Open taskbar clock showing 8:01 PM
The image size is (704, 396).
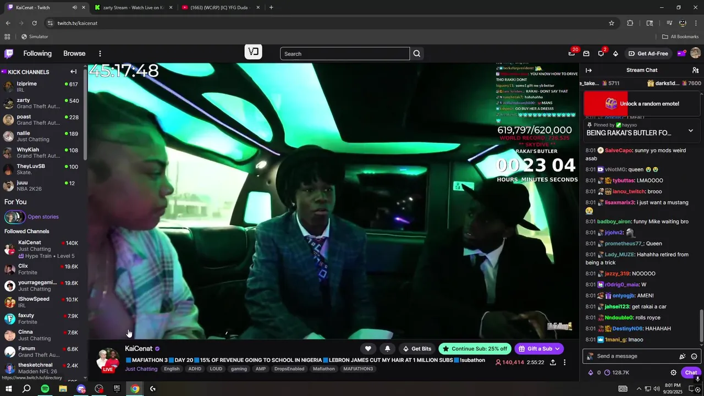click(x=672, y=389)
